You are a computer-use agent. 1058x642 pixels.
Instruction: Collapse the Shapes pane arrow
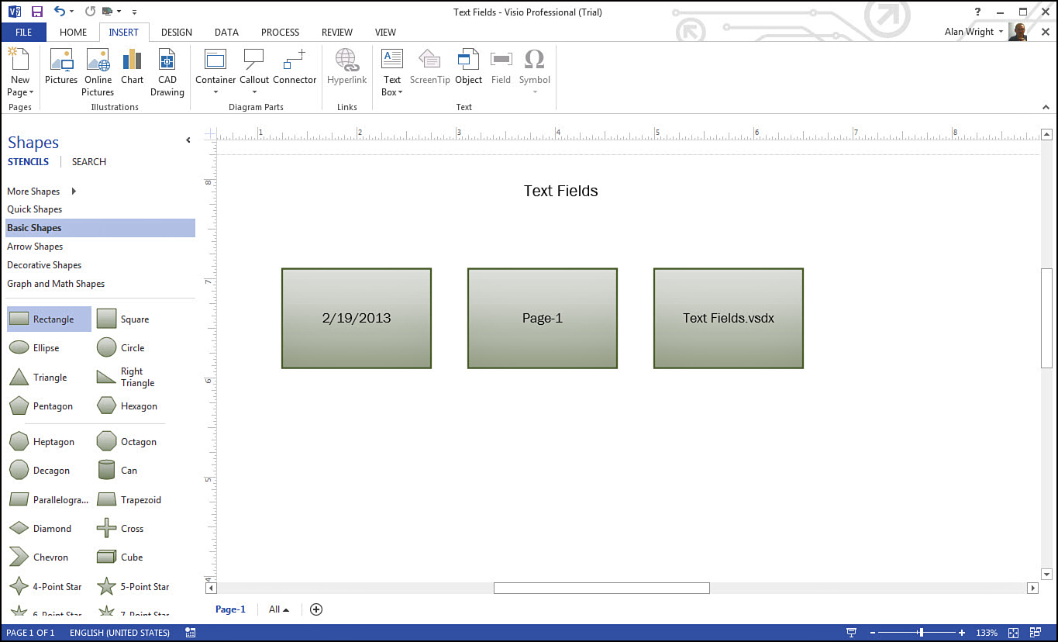188,140
